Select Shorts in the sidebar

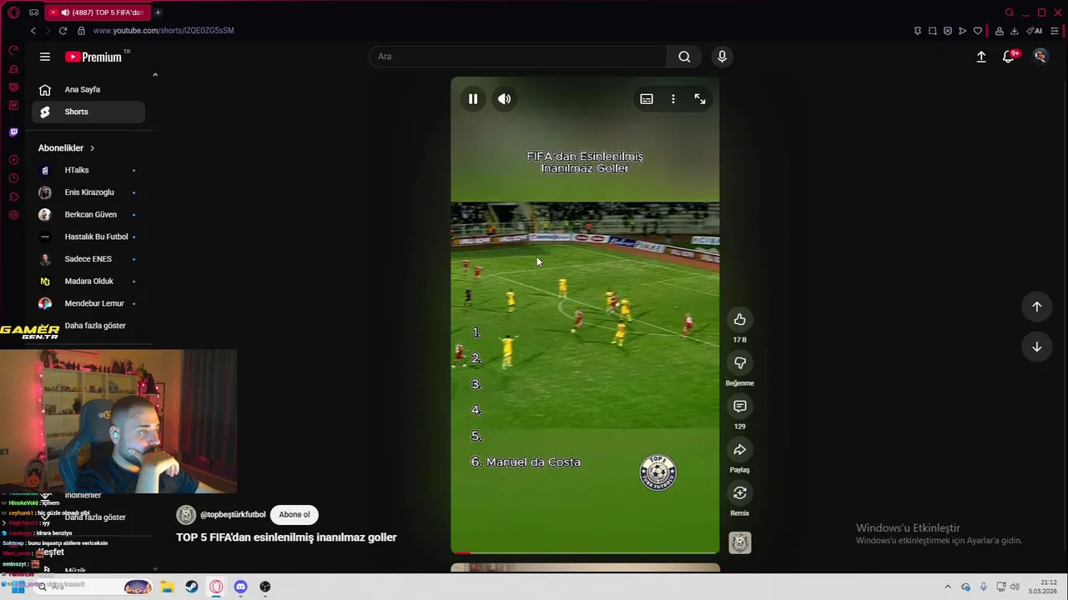88,112
